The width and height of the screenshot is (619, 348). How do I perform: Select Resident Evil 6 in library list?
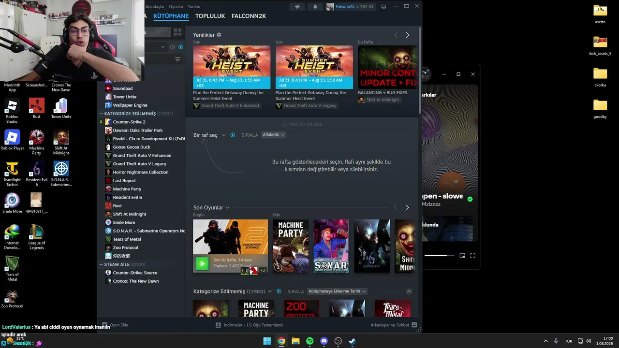point(127,197)
